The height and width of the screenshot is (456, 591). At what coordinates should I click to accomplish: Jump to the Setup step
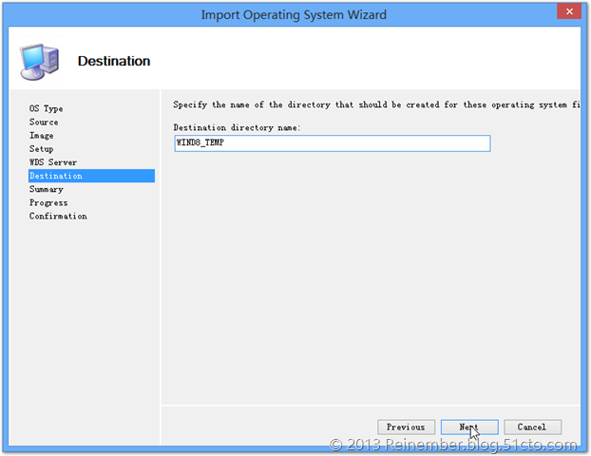(41, 149)
